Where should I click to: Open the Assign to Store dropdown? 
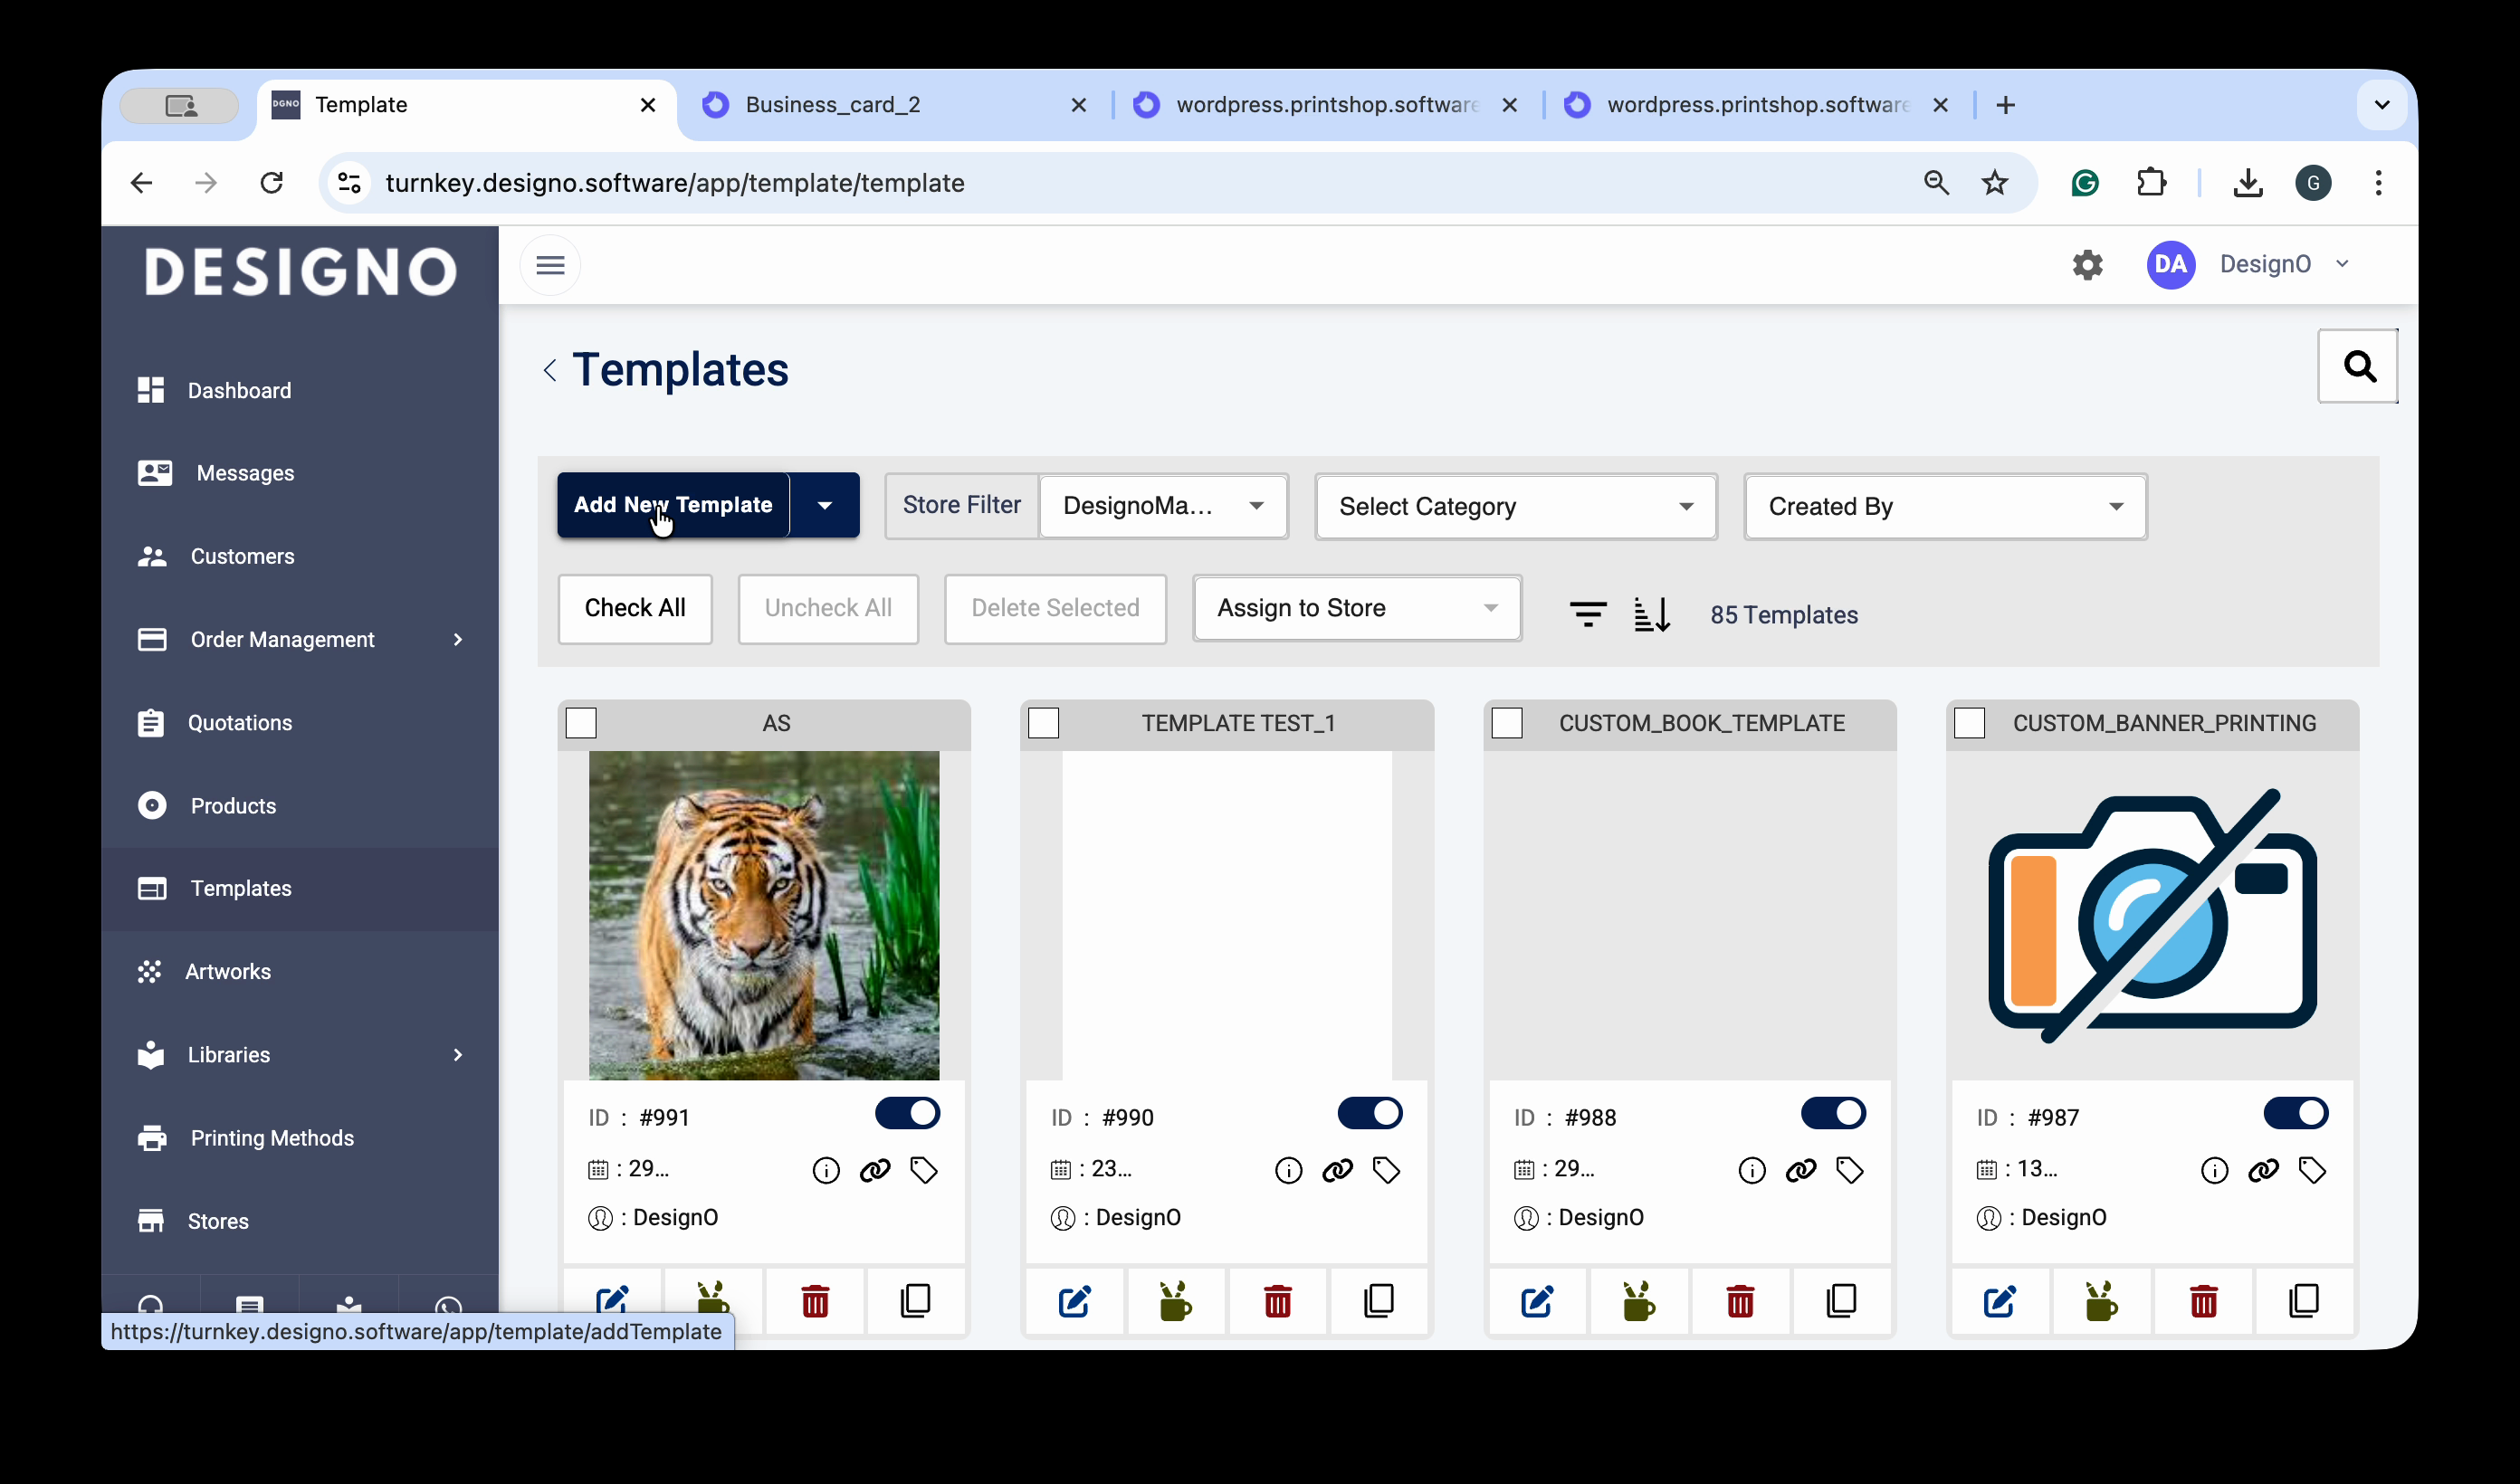1356,608
